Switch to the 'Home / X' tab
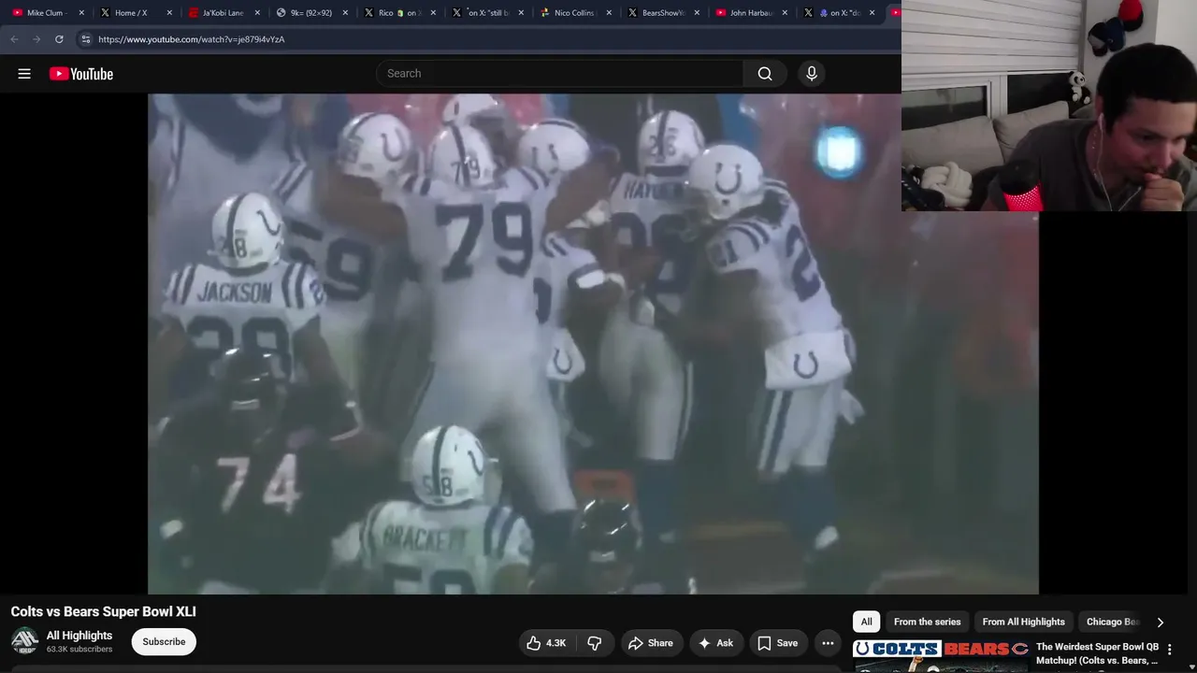Image resolution: width=1197 pixels, height=673 pixels. click(131, 13)
